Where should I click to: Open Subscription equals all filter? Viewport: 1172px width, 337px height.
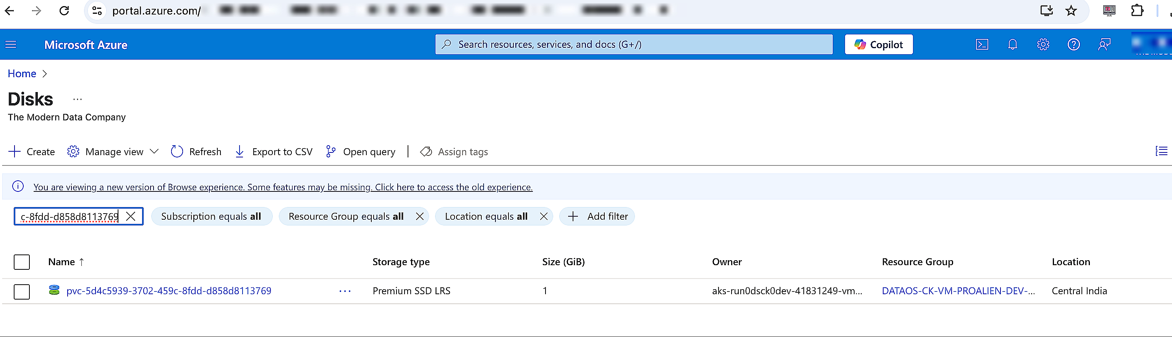(x=212, y=217)
